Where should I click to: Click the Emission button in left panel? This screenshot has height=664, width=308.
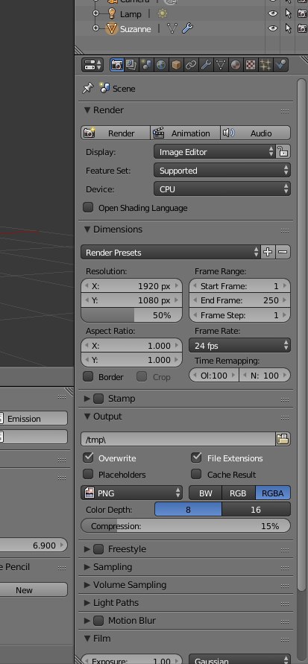pos(33,418)
